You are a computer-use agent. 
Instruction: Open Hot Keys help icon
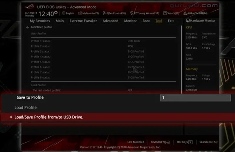tap(190, 142)
